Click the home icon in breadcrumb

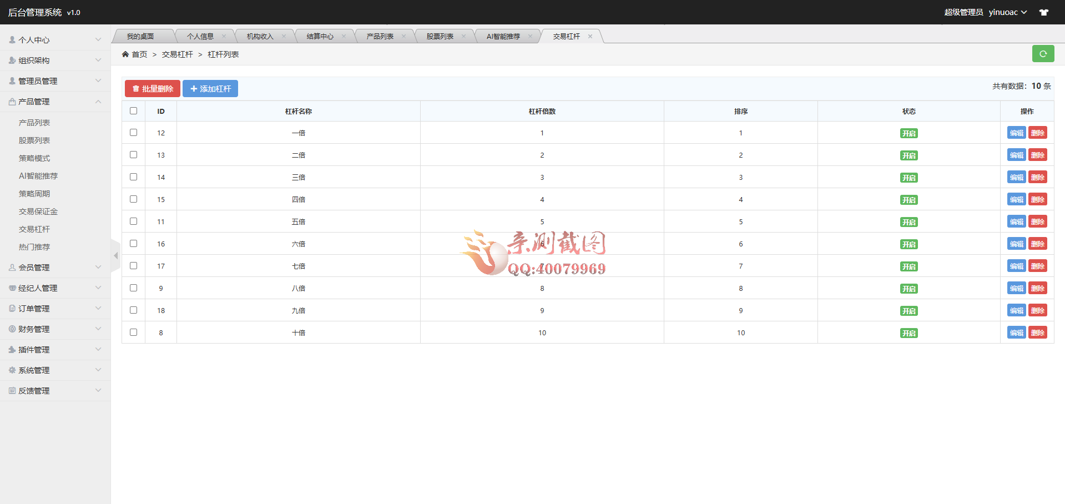click(125, 54)
